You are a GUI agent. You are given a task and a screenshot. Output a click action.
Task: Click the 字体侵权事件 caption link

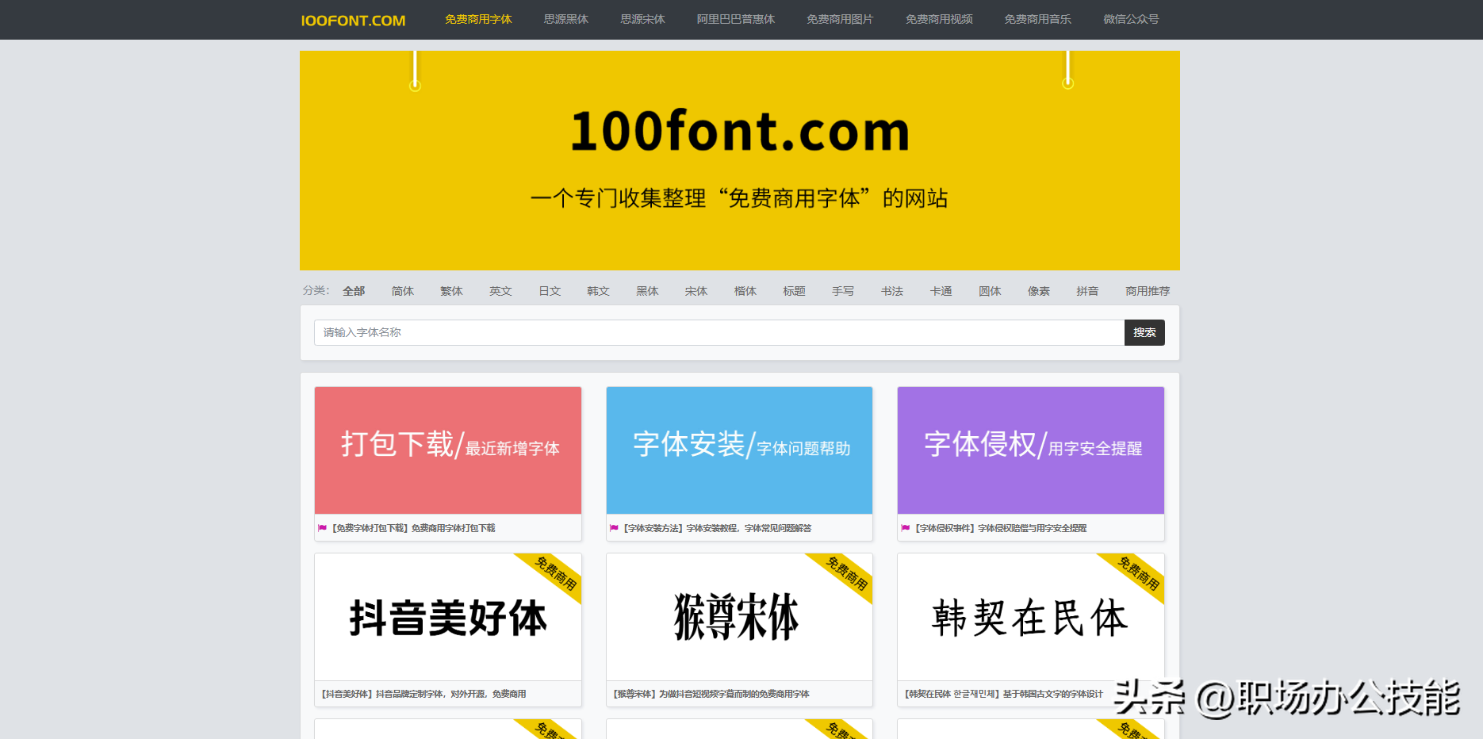point(1001,528)
